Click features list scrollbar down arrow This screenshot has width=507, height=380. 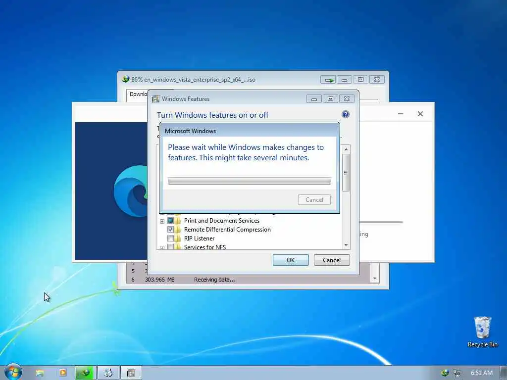pos(346,245)
